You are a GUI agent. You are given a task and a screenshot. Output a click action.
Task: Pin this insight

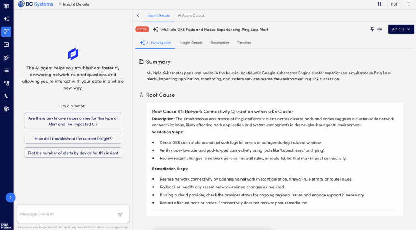pyautogui.click(x=376, y=29)
